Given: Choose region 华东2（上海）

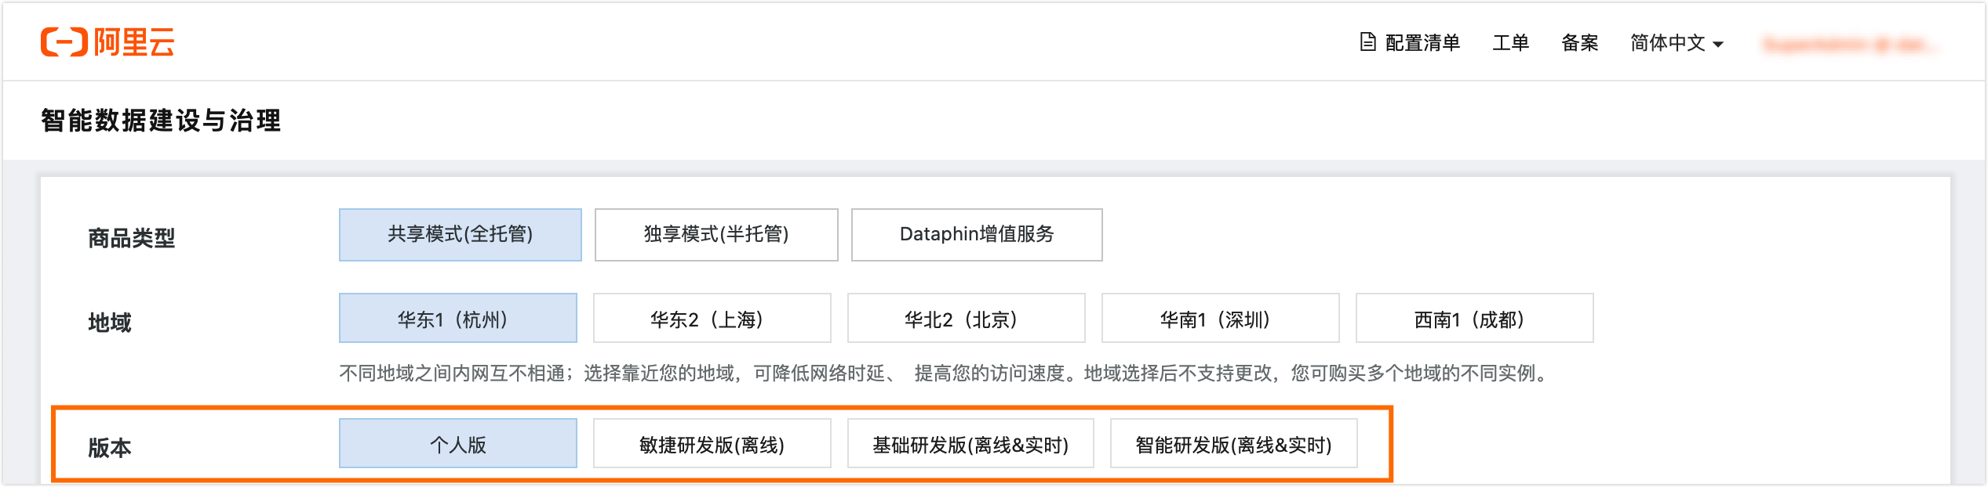Looking at the screenshot, I should [712, 318].
